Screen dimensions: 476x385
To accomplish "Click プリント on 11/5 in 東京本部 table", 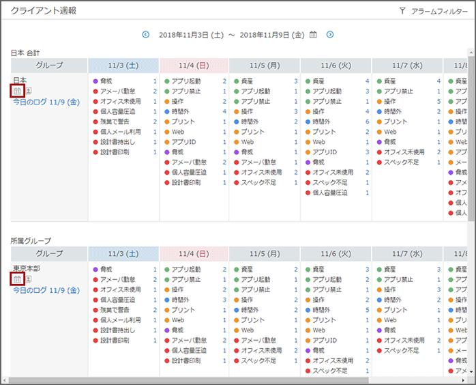I will (252, 320).
